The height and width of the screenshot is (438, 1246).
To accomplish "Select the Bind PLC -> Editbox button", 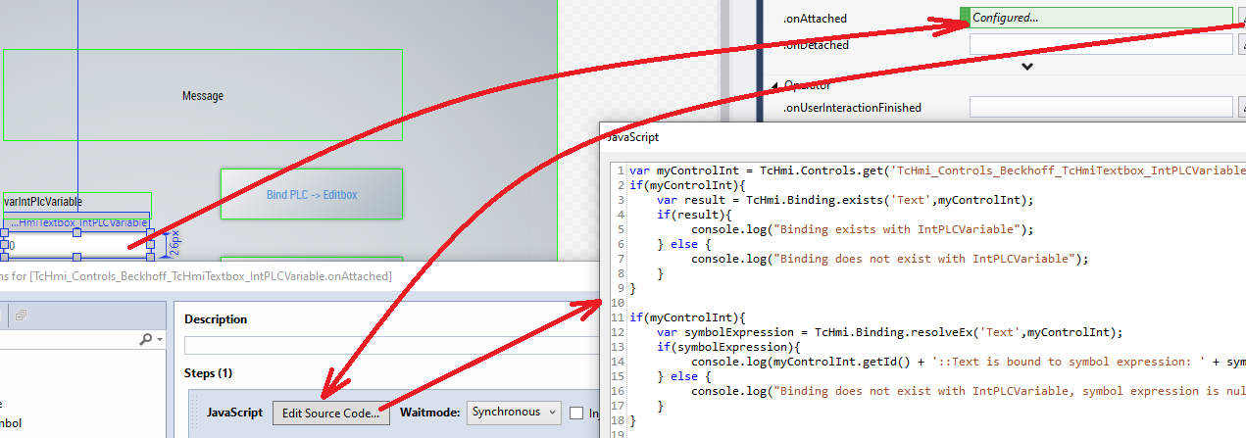I will click(x=312, y=194).
